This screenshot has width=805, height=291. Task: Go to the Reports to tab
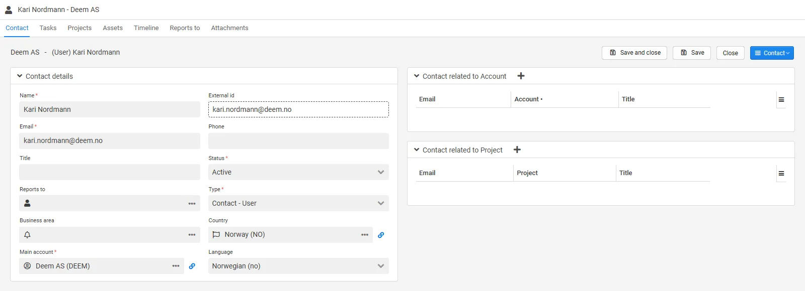point(185,28)
